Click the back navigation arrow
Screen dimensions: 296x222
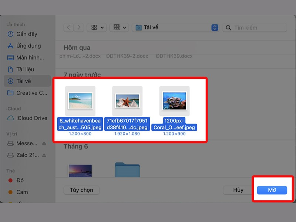point(68,27)
